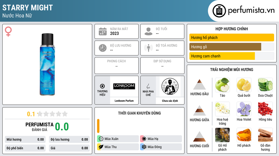Screen dimensions: 279x156
Task: Click the Độ lưu hương 0.00 score row
Action: click(x=69, y=139)
